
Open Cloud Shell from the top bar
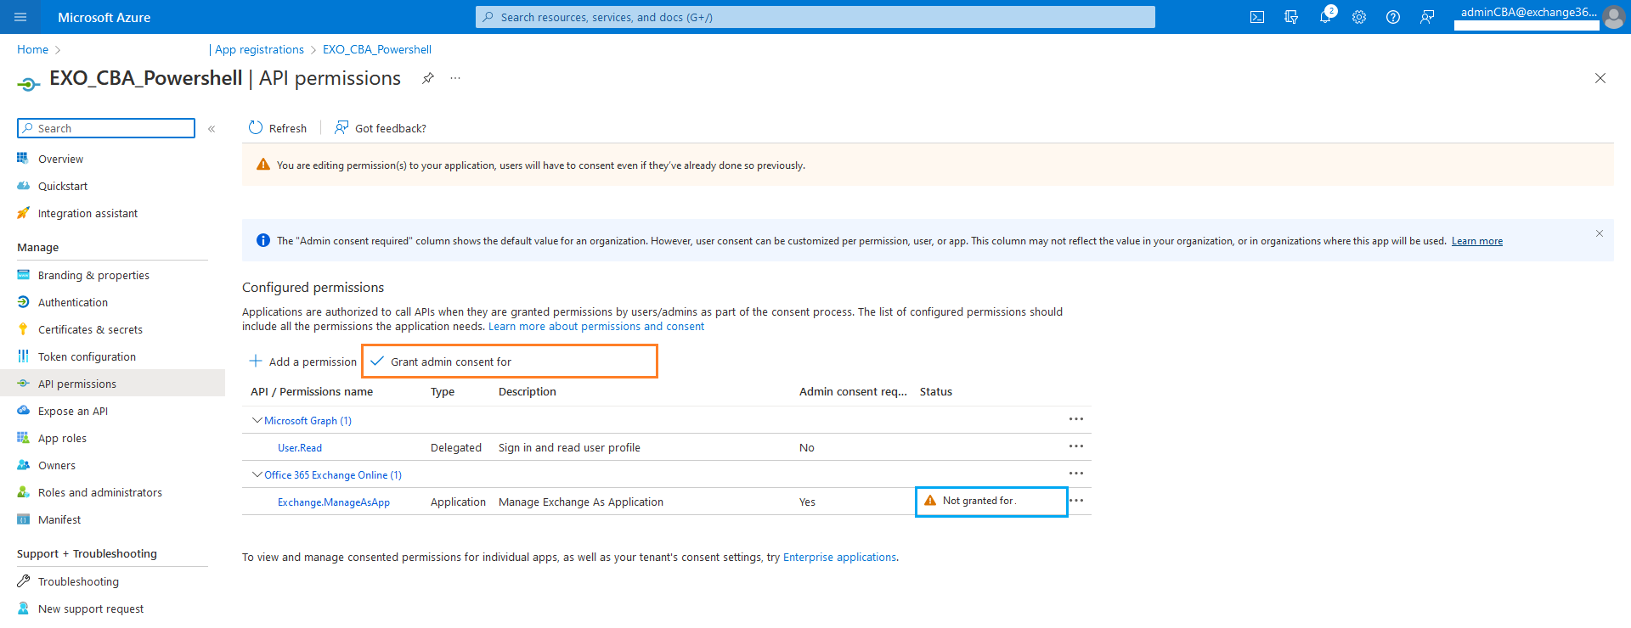coord(1257,17)
